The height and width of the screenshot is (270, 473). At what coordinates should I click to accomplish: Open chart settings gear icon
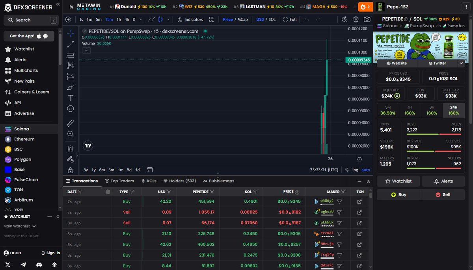356,19
